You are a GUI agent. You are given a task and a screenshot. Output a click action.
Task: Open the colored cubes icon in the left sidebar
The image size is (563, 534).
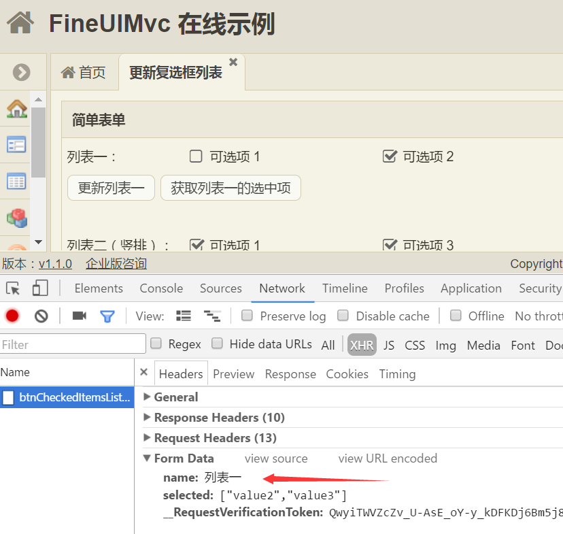[17, 218]
